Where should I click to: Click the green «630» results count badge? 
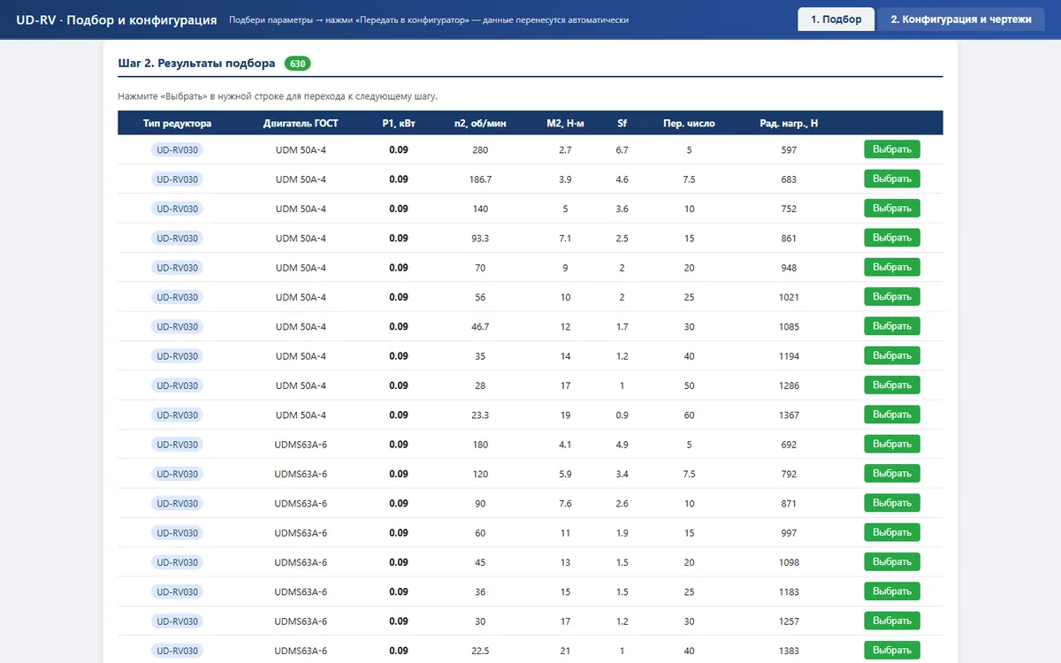point(298,64)
